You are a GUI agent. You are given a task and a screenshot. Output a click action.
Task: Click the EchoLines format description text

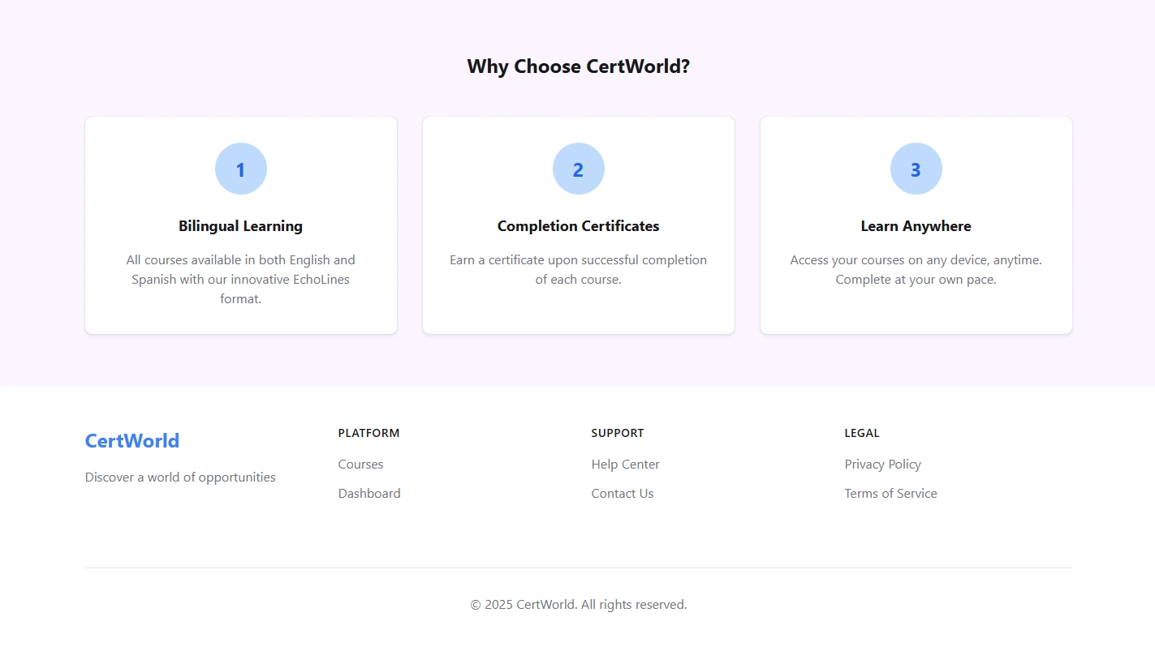[240, 280]
